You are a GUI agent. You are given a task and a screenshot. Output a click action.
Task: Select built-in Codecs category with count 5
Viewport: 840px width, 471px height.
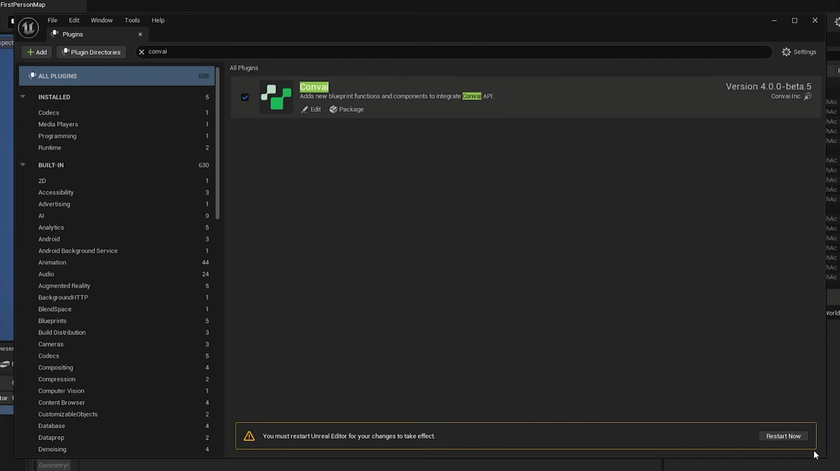pos(117,356)
